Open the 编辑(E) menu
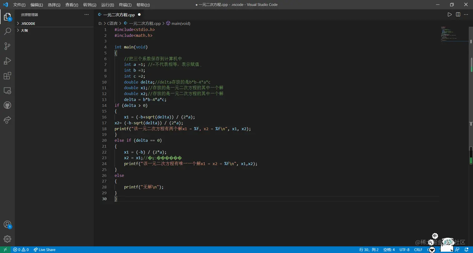This screenshot has width=473, height=253. (37, 5)
